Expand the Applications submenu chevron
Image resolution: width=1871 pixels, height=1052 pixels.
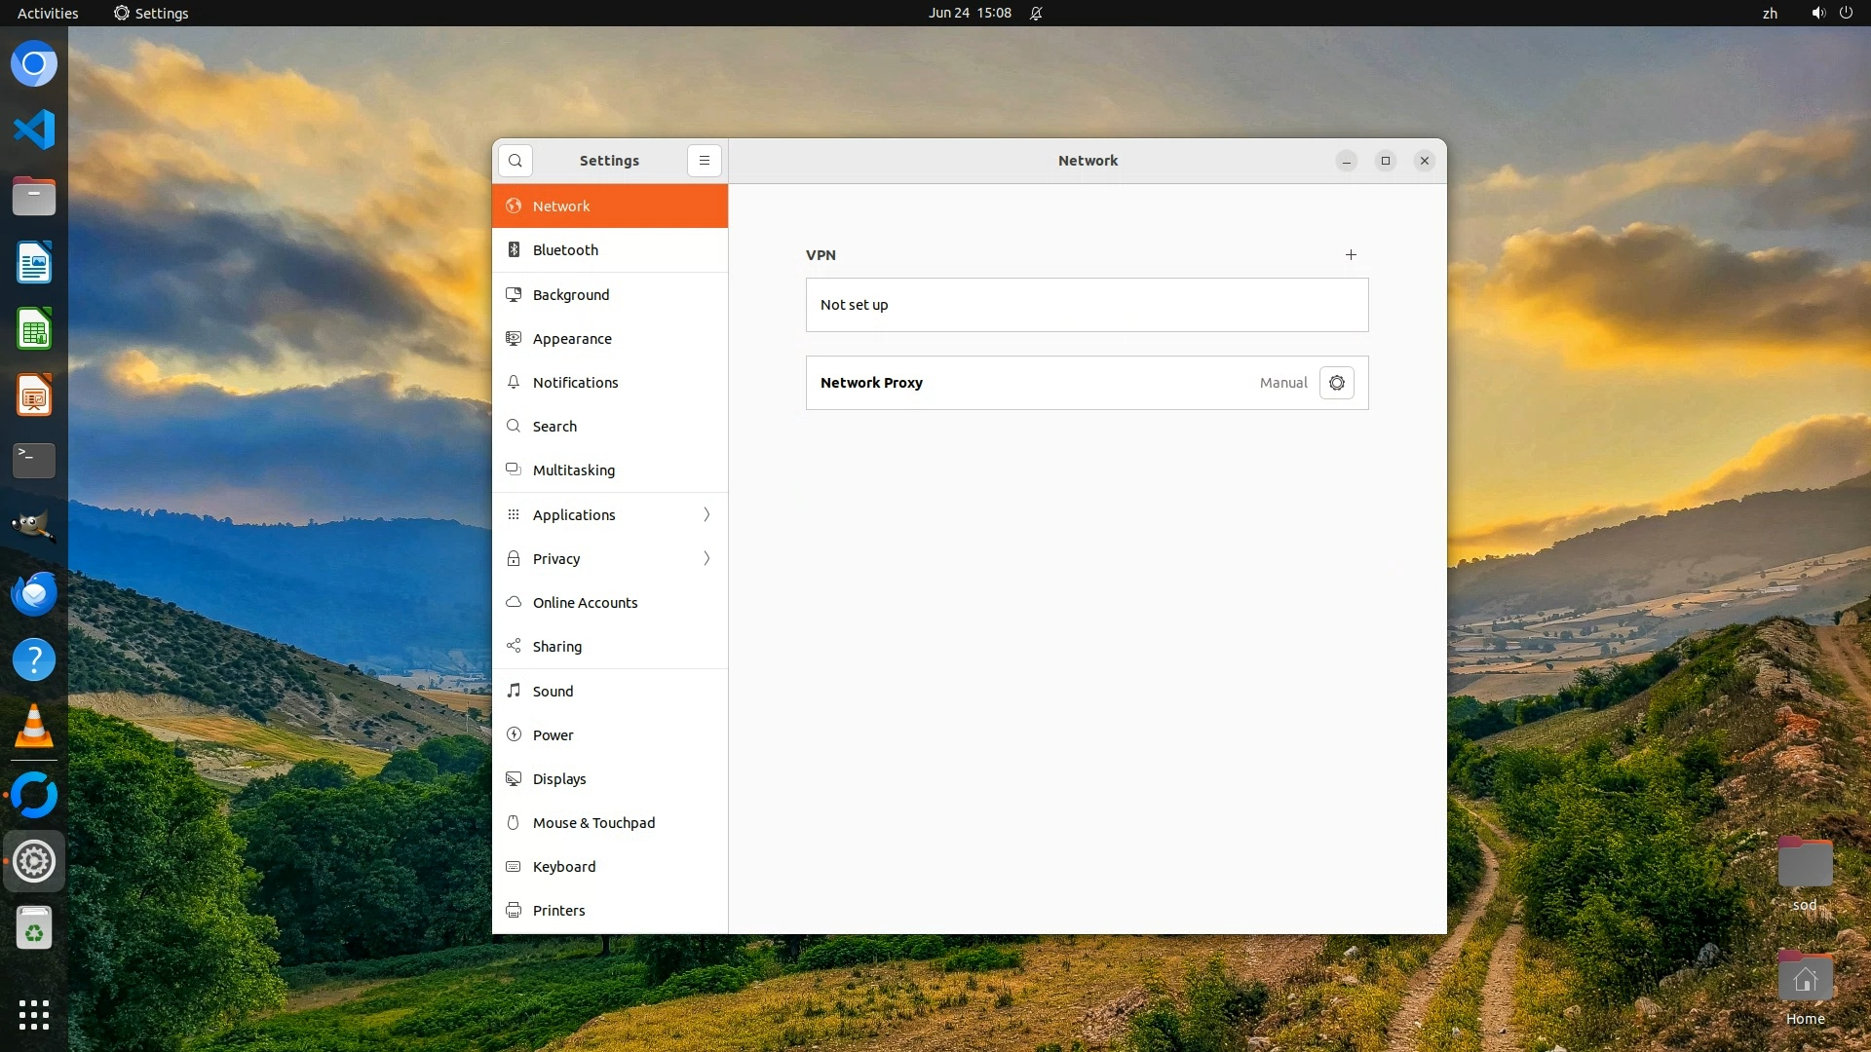pos(706,514)
